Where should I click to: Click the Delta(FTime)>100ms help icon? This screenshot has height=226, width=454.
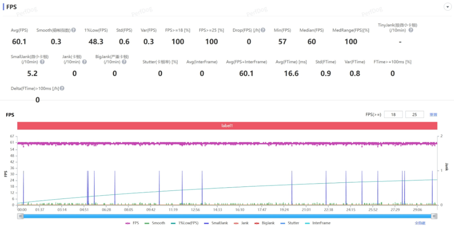click(62, 89)
